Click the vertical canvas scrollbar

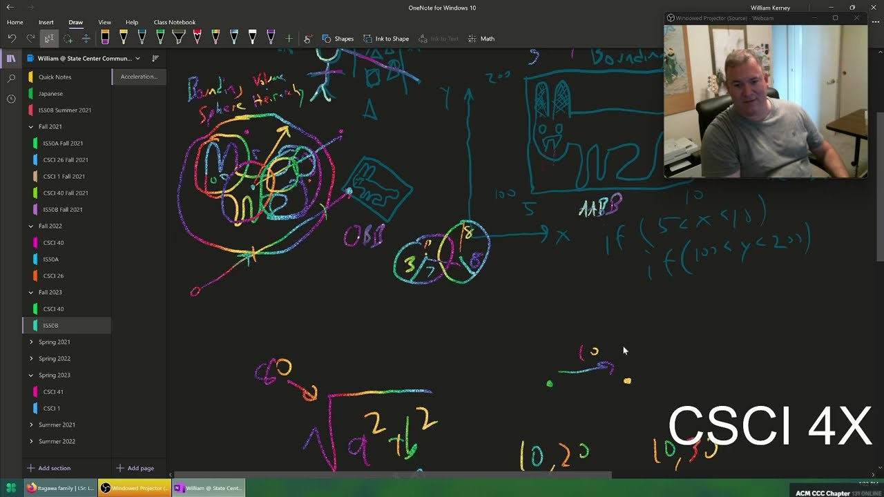pyautogui.click(x=879, y=186)
